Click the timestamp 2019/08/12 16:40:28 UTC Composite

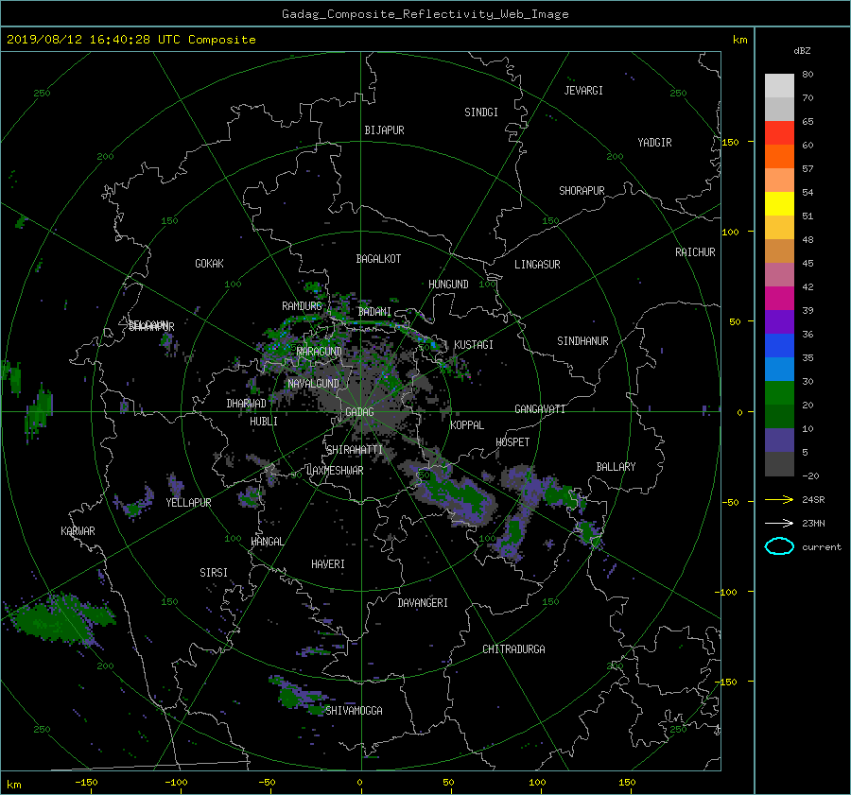point(130,40)
